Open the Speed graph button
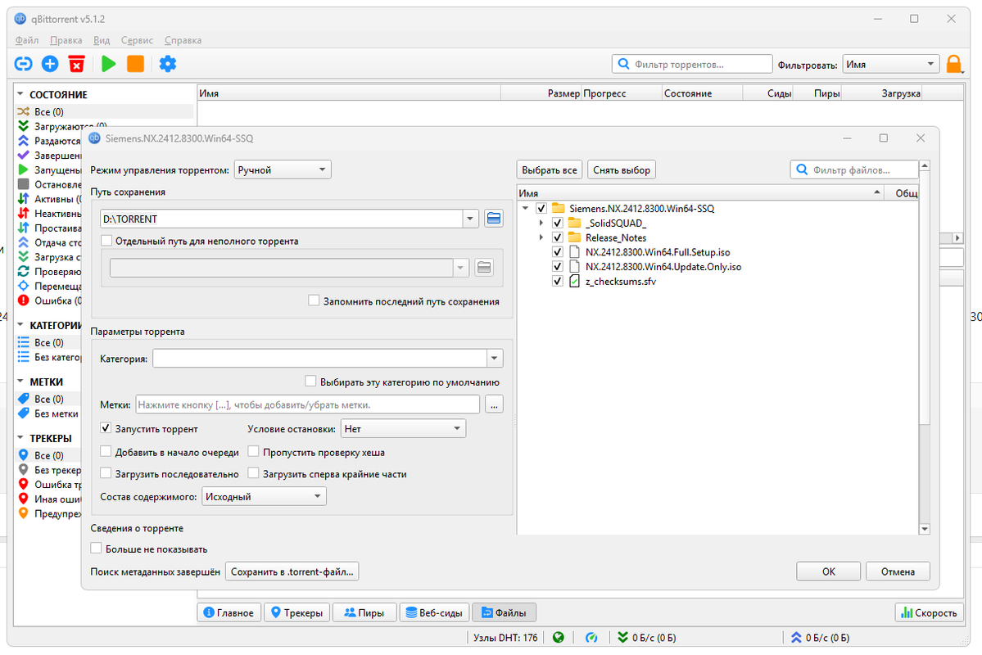982x655 pixels. click(x=929, y=612)
